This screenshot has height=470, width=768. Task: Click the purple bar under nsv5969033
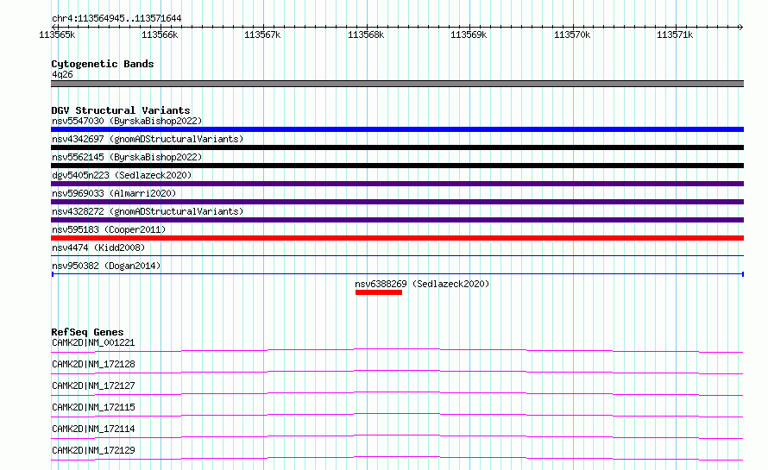click(x=397, y=202)
